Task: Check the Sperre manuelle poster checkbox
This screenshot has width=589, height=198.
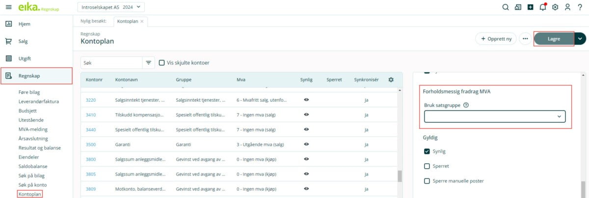Action: (x=427, y=181)
